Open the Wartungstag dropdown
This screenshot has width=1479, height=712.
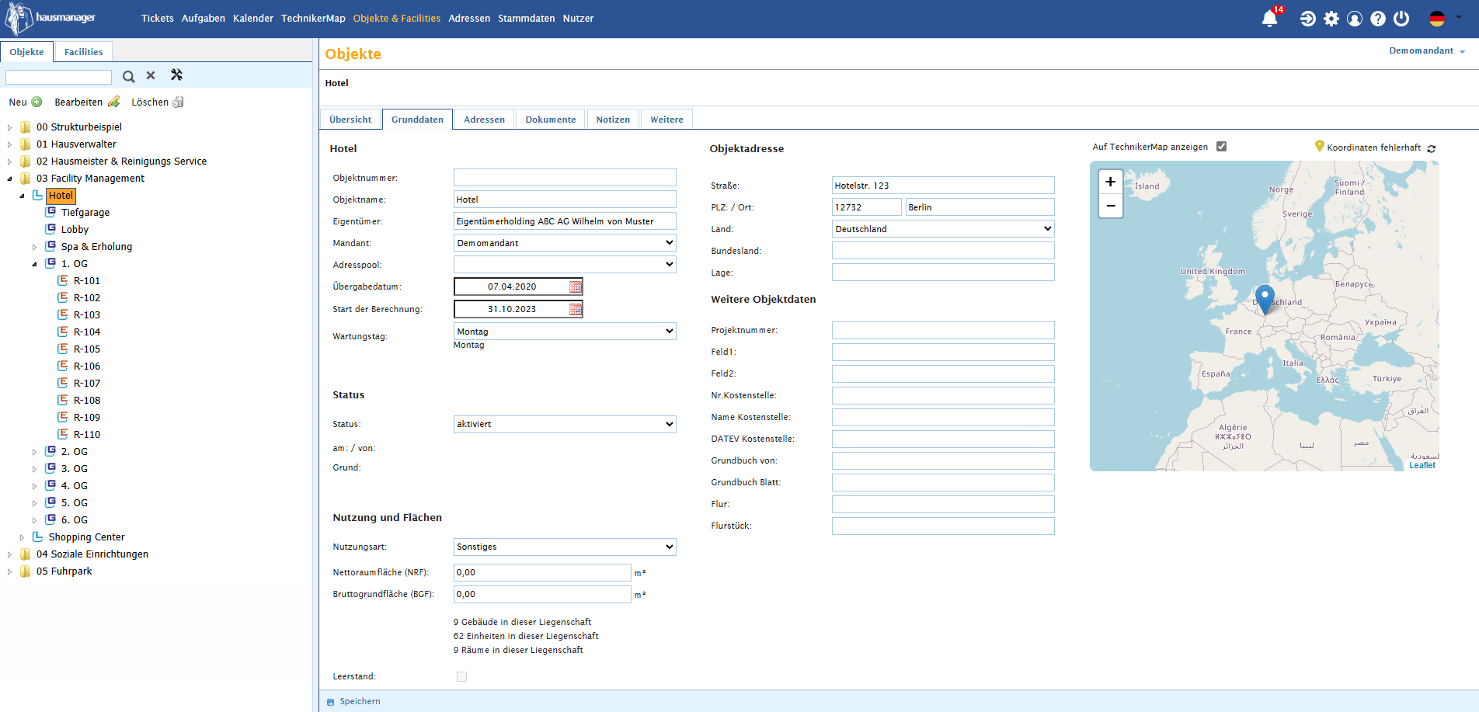565,332
